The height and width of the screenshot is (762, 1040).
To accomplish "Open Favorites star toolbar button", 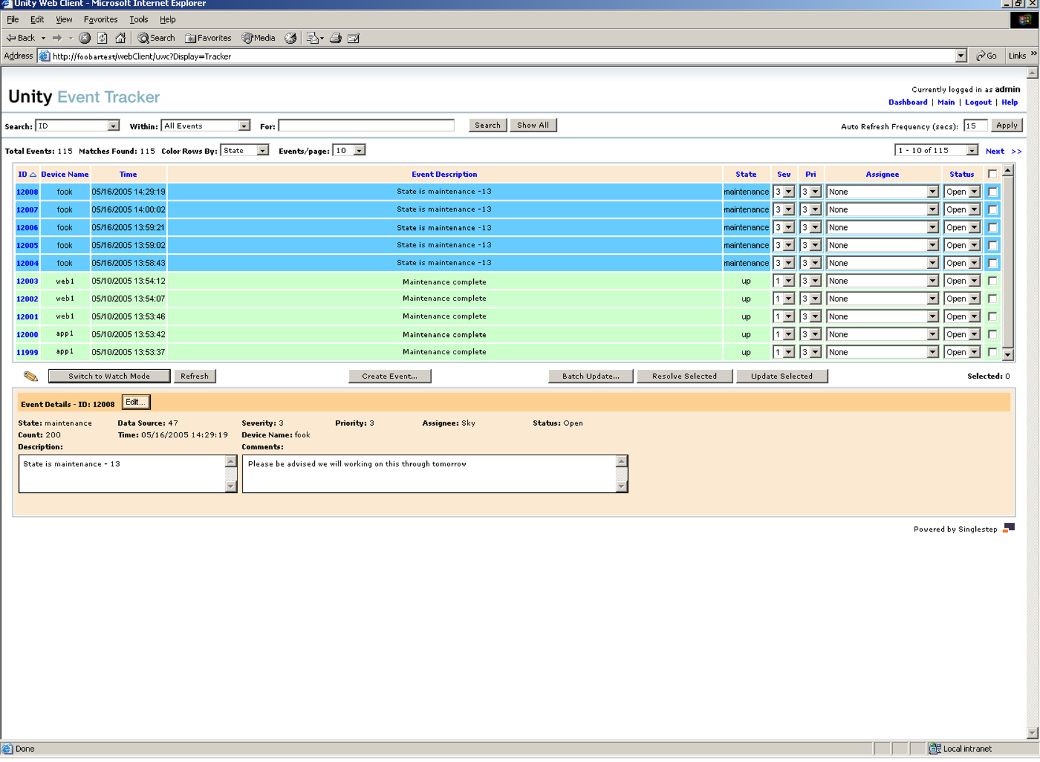I will coord(208,38).
